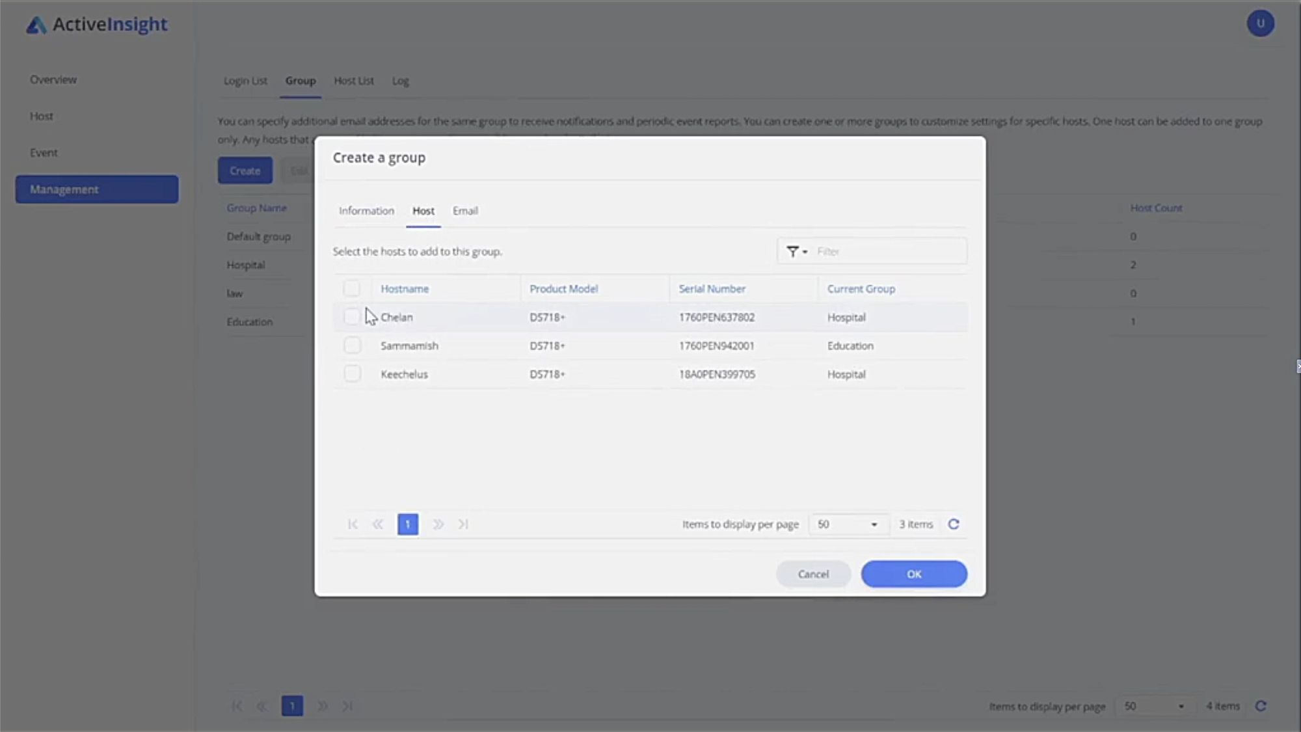
Task: Select Hospital group row in background
Action: coord(245,265)
